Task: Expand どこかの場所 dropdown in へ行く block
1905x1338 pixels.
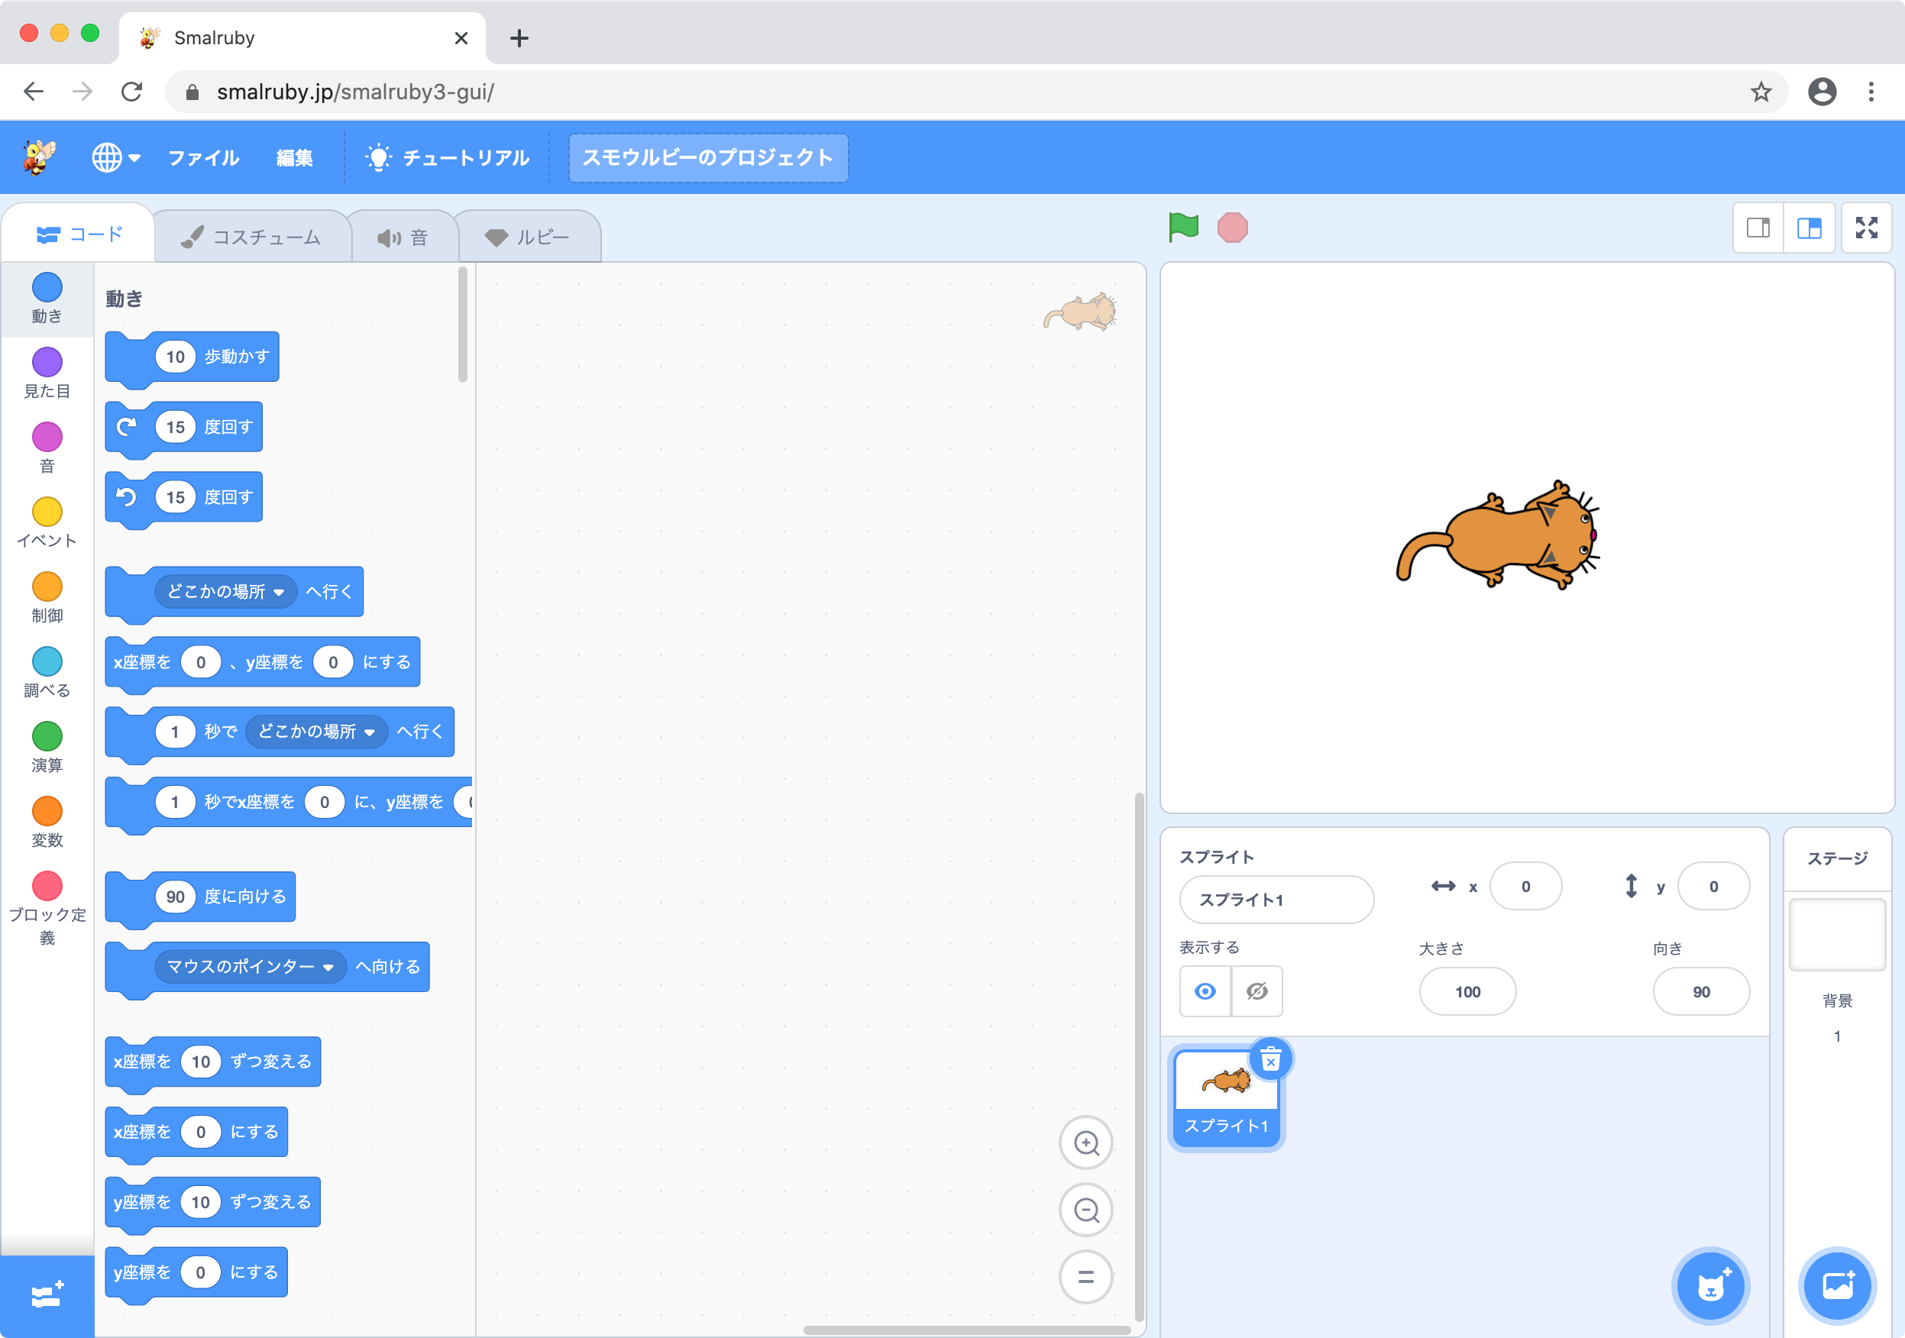Action: click(225, 591)
